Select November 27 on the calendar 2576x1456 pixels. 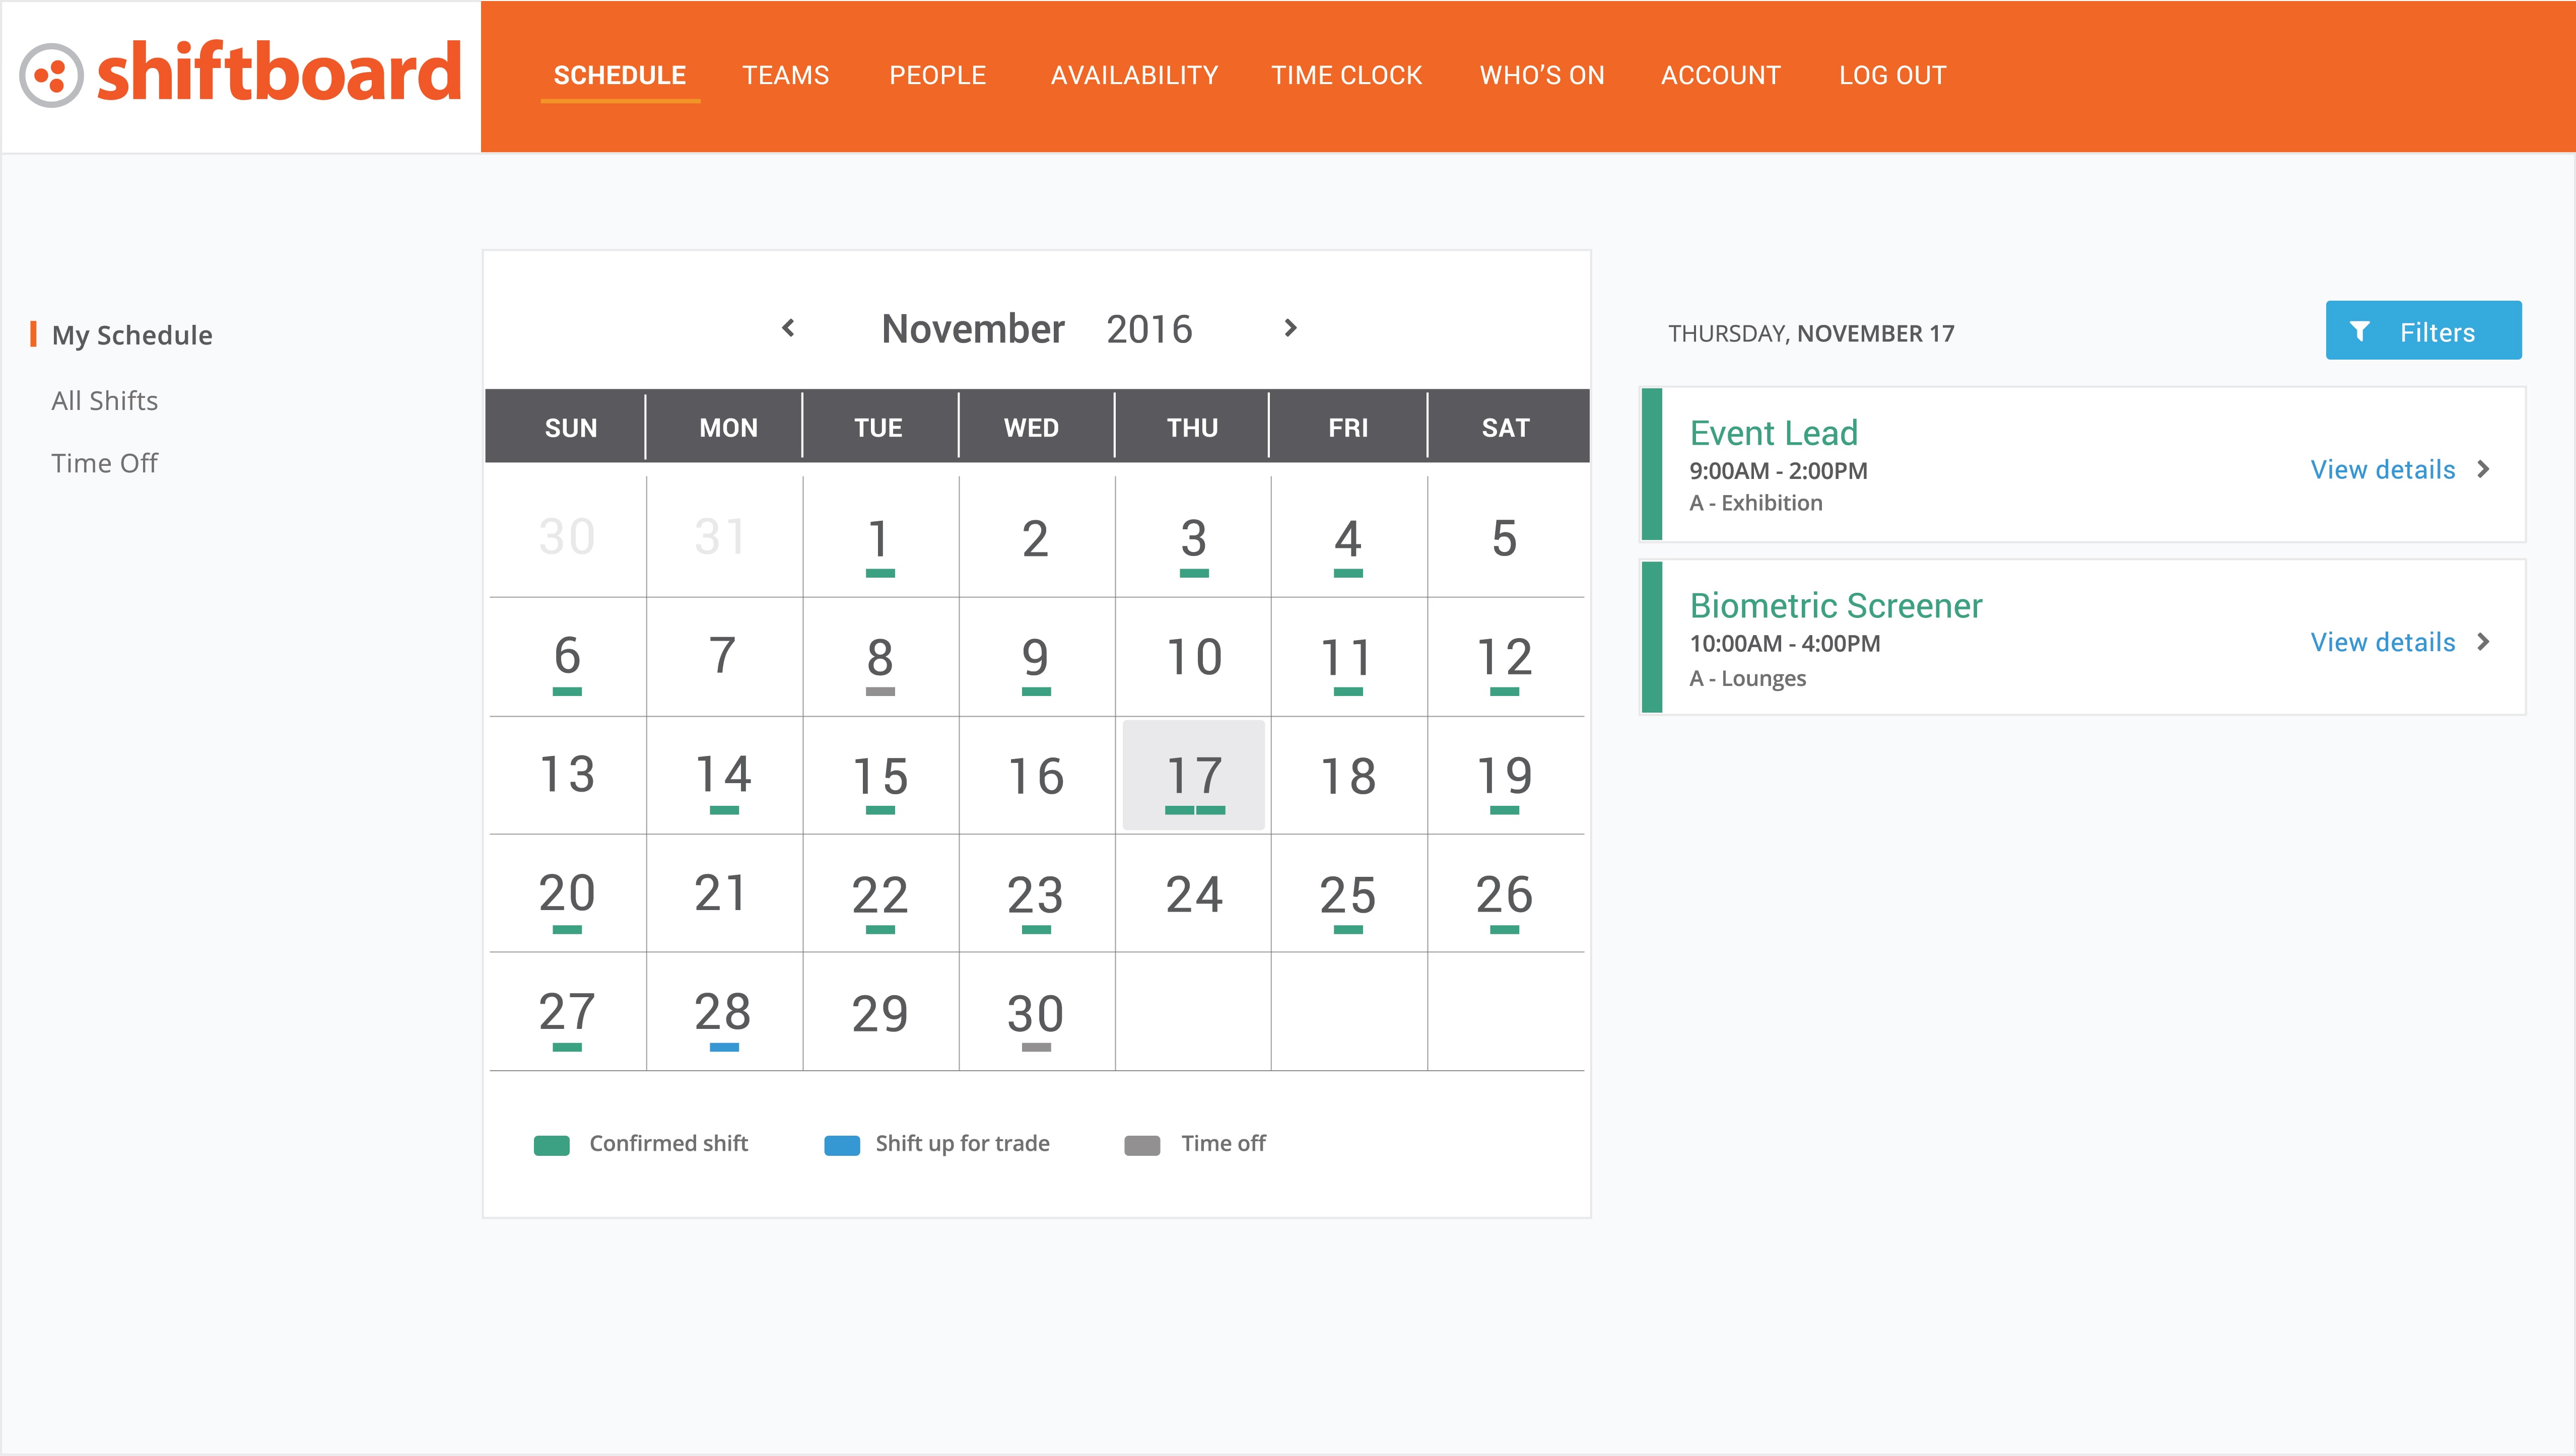(x=567, y=1012)
